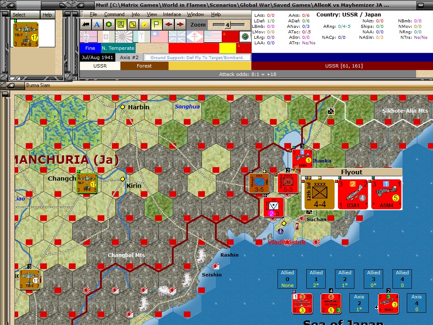Click the Allied 2 sea box section
This screenshot has height=325, width=433.
(x=345, y=279)
